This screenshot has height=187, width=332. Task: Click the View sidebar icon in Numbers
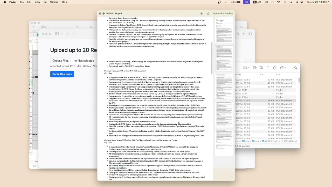point(34,27)
